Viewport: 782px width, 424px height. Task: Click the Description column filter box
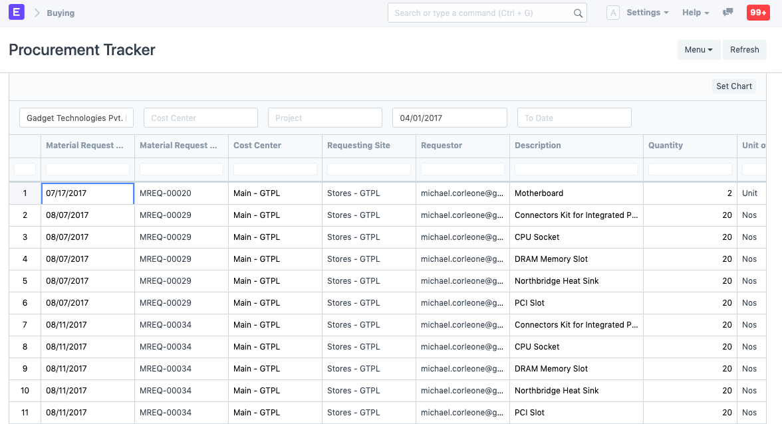click(576, 169)
